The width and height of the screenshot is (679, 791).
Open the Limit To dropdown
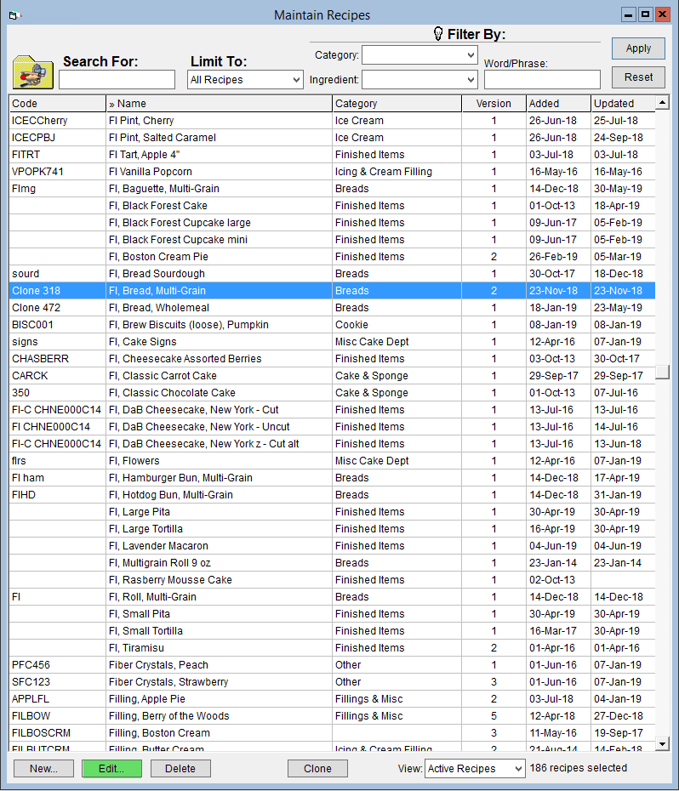[x=245, y=80]
